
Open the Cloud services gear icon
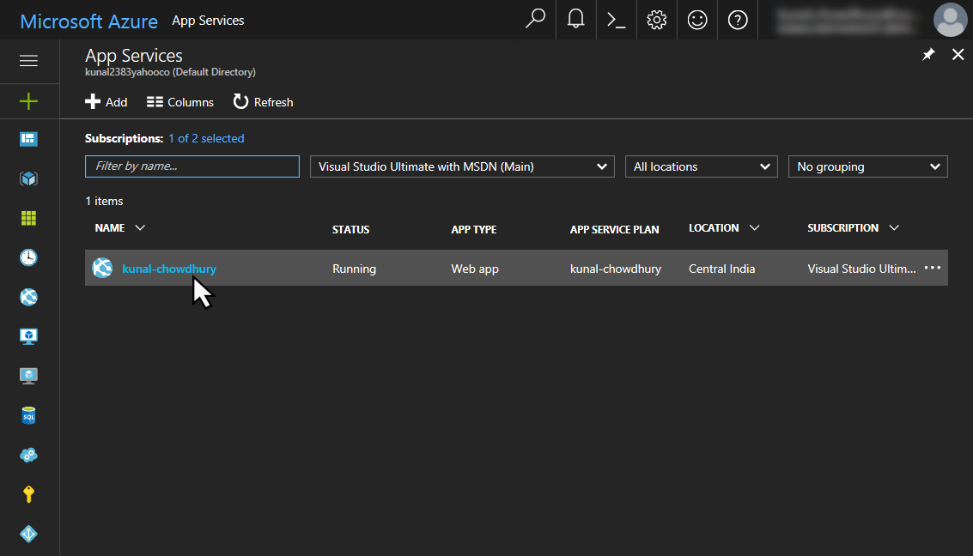28,455
